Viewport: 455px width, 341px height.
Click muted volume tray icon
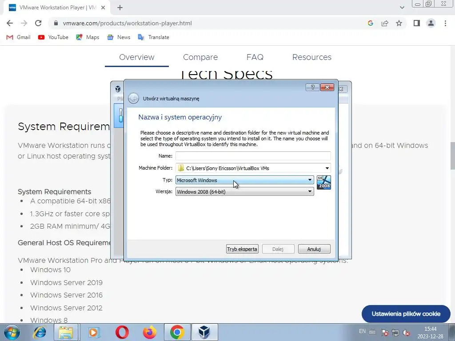tap(406, 333)
